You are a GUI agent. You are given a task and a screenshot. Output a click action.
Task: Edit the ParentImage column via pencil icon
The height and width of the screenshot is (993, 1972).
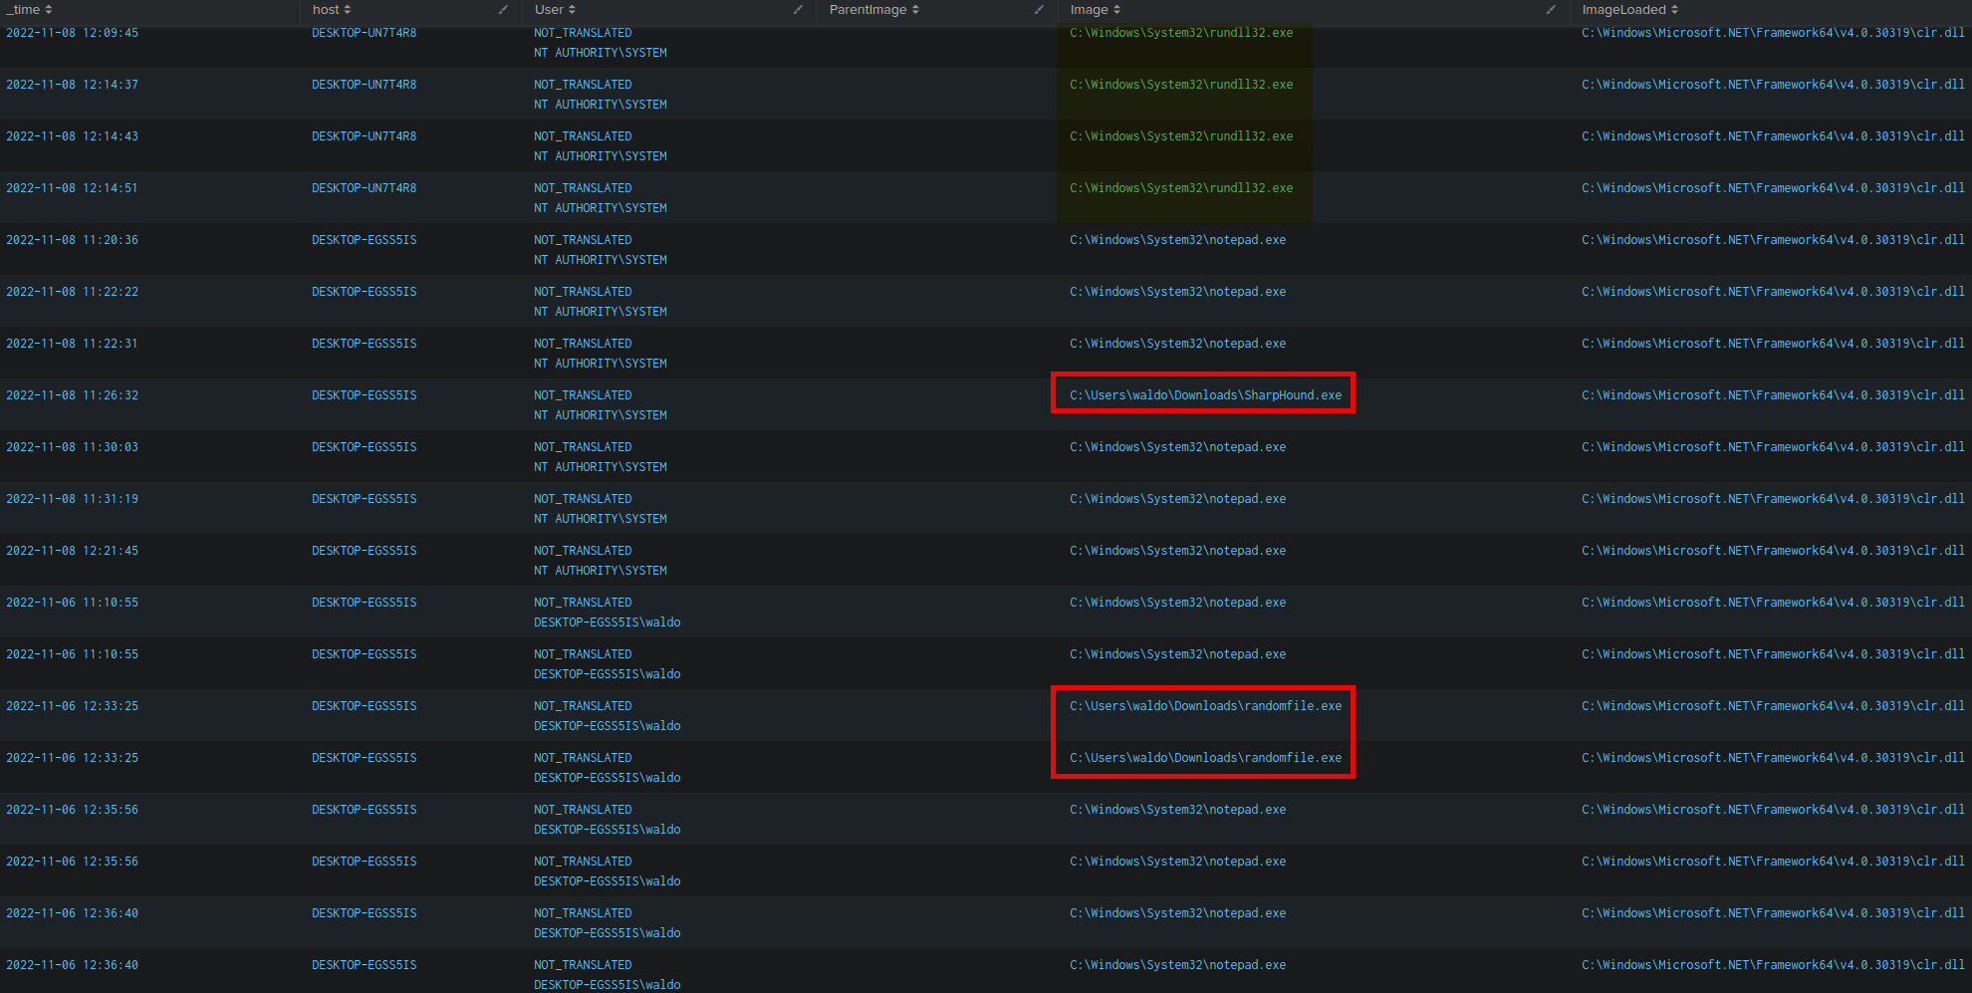click(x=1039, y=10)
